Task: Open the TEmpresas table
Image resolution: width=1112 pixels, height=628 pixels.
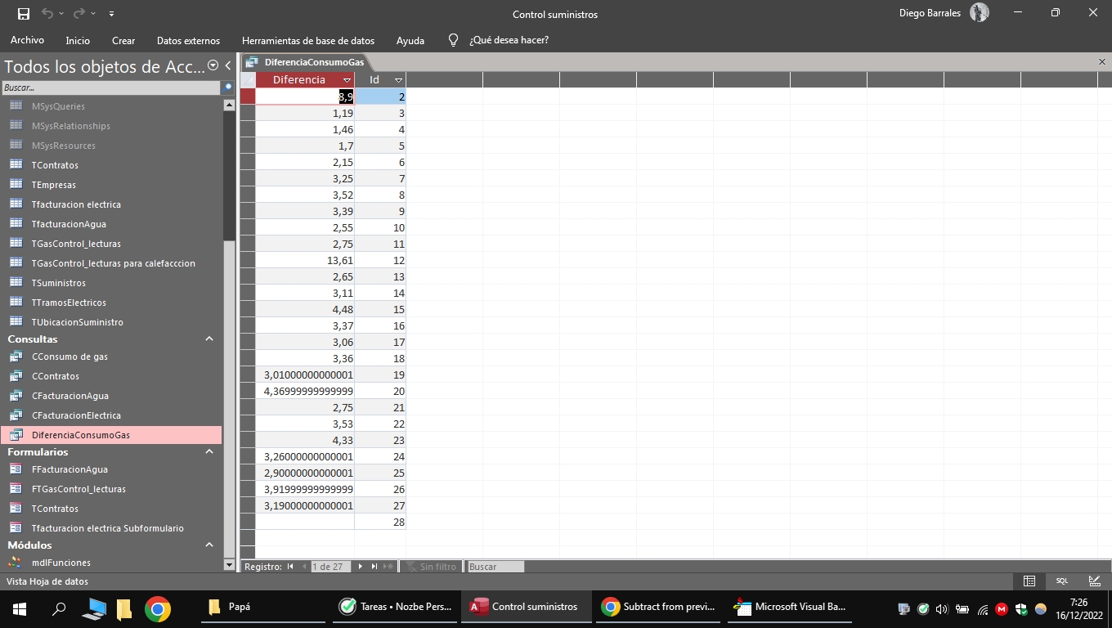Action: (x=54, y=185)
